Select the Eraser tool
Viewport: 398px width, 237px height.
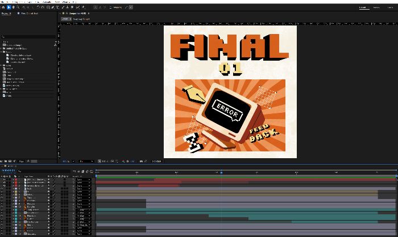[x=72, y=7]
